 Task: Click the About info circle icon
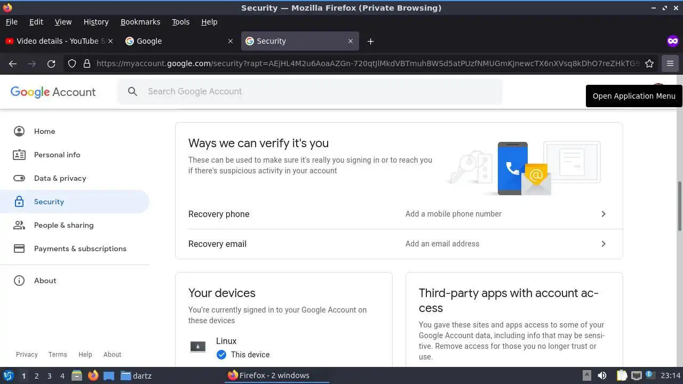click(19, 281)
